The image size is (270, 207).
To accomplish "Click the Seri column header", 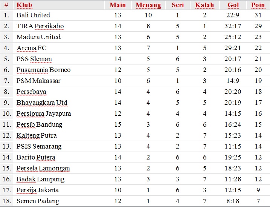I will (177, 5).
